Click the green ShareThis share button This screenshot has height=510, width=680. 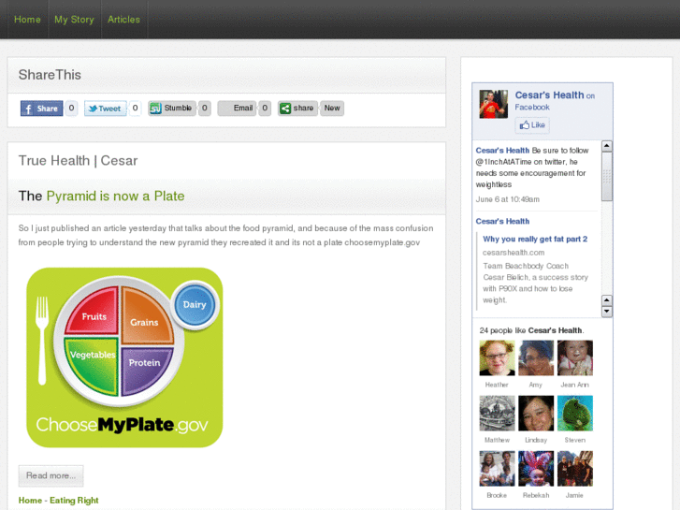(298, 108)
